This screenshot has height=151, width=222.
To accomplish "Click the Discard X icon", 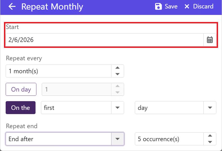I will pyautogui.click(x=187, y=6).
